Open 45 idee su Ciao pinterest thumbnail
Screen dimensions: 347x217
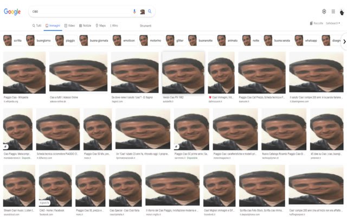[327, 129]
